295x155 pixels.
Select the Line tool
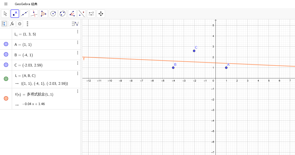click(x=24, y=13)
